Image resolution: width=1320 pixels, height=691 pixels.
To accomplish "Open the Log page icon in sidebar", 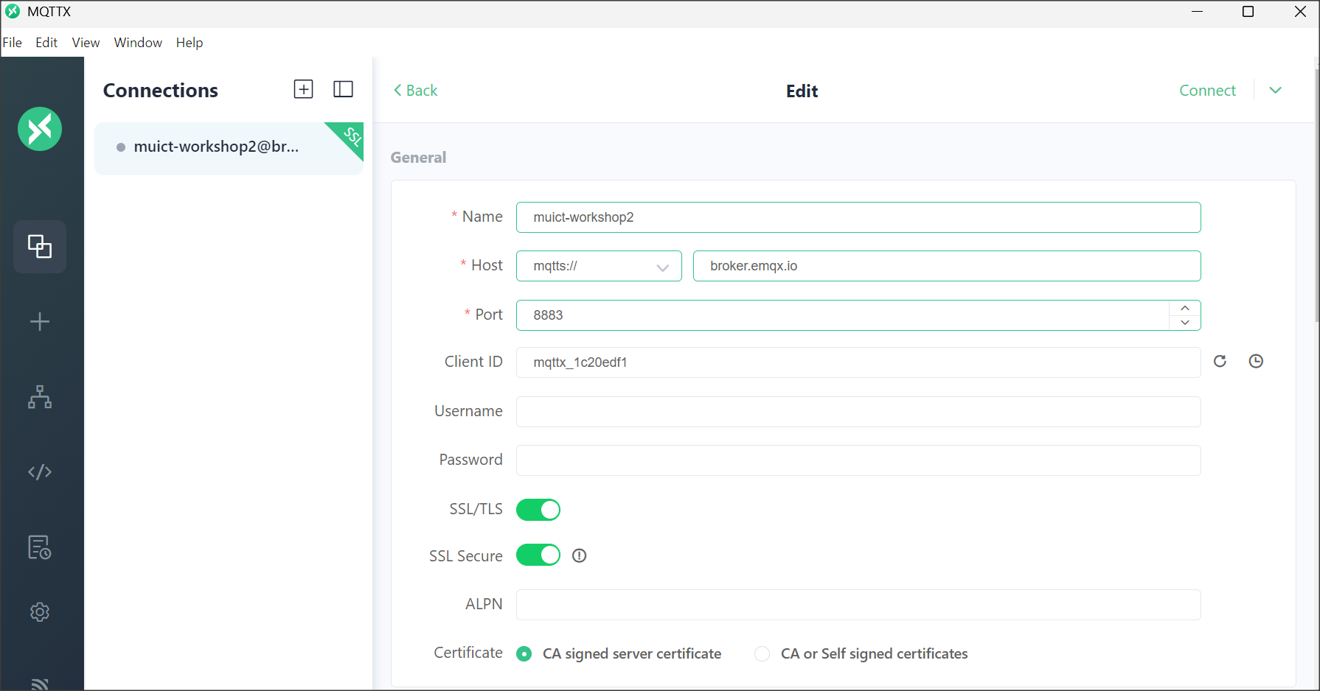I will click(40, 547).
